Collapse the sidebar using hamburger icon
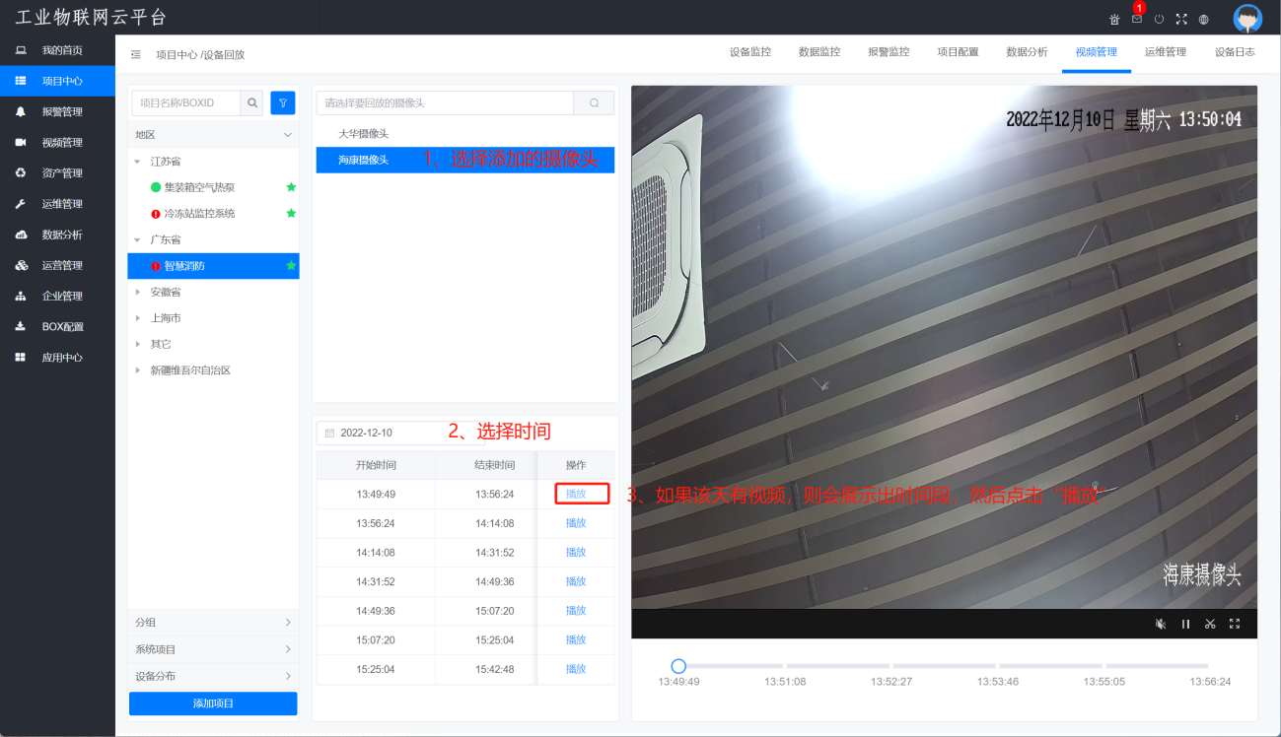Image resolution: width=1281 pixels, height=737 pixels. click(136, 54)
